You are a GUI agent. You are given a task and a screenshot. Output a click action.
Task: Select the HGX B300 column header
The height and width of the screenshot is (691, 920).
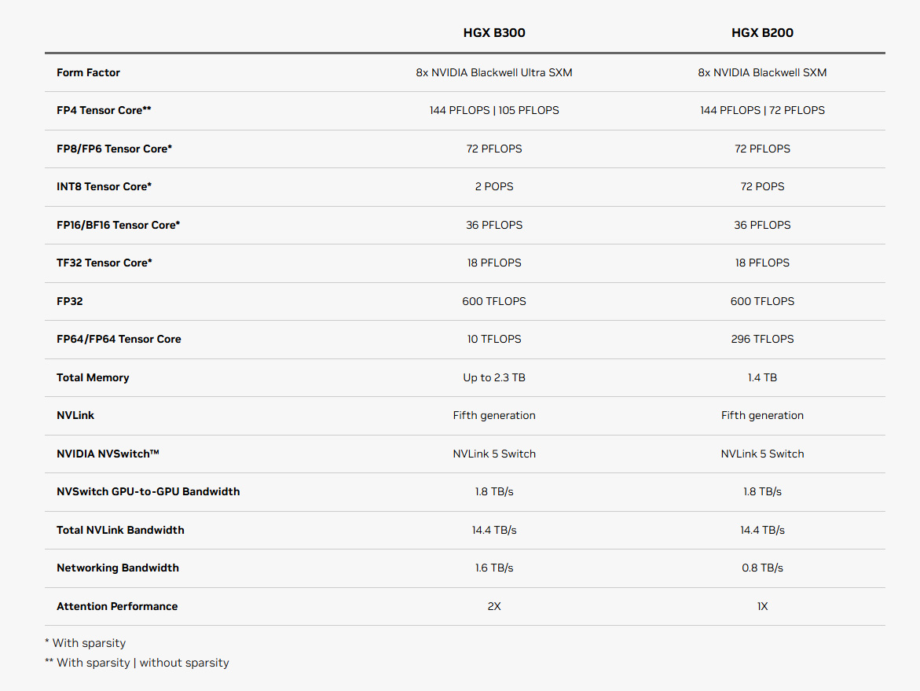(x=494, y=33)
